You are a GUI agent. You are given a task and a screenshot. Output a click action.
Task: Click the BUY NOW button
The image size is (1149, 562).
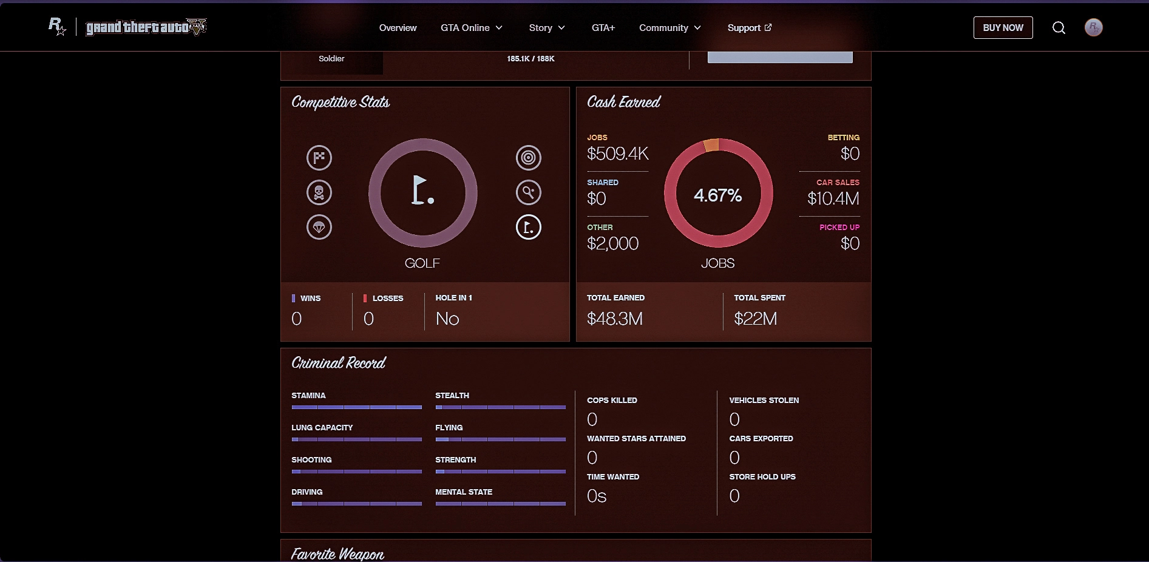click(1003, 28)
